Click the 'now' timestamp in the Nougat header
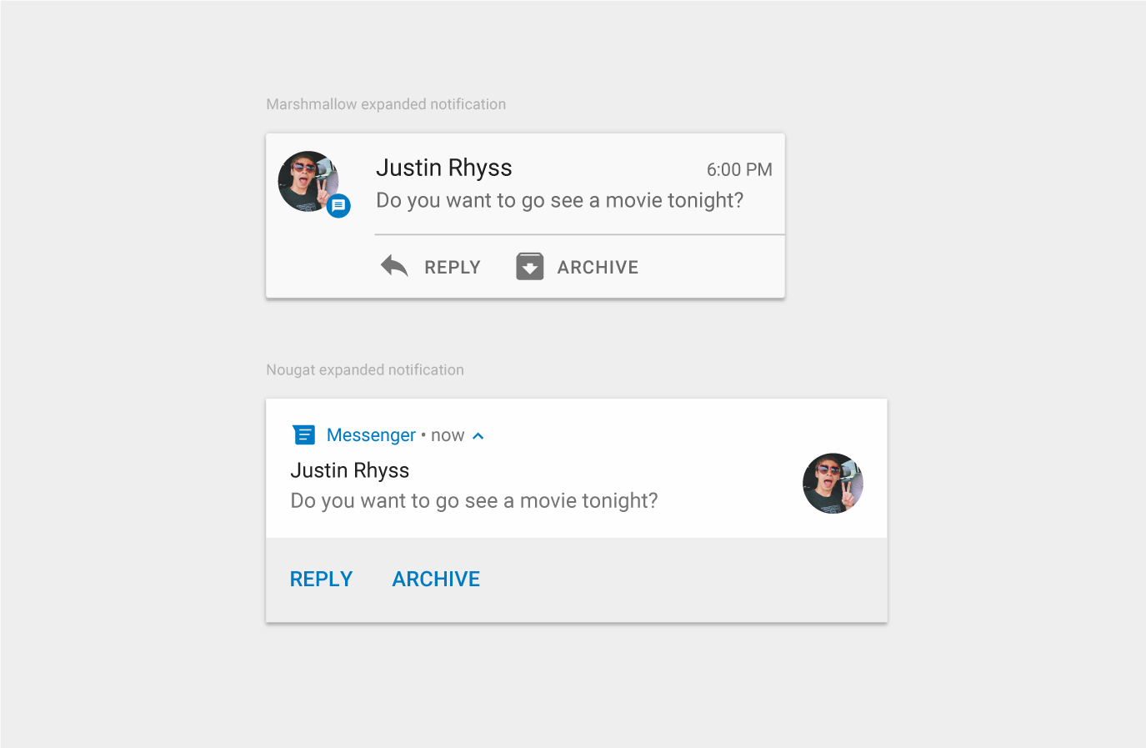This screenshot has height=748, width=1146. click(x=448, y=435)
